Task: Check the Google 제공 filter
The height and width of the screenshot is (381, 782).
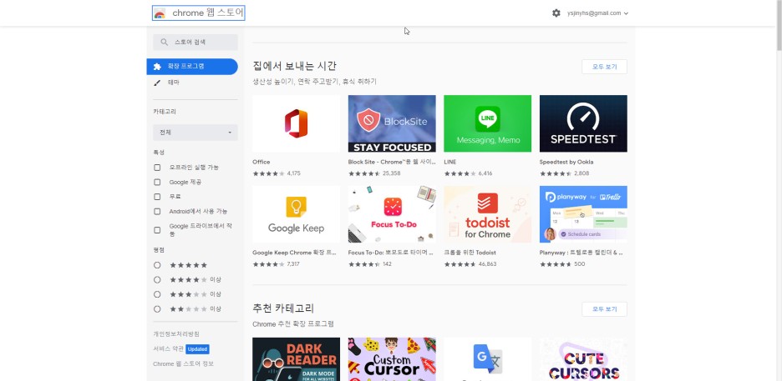Action: 157,183
